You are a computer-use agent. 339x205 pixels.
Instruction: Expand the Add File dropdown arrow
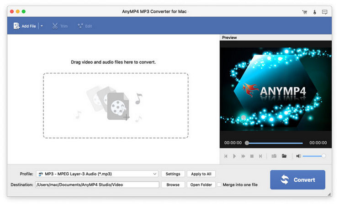(42, 26)
